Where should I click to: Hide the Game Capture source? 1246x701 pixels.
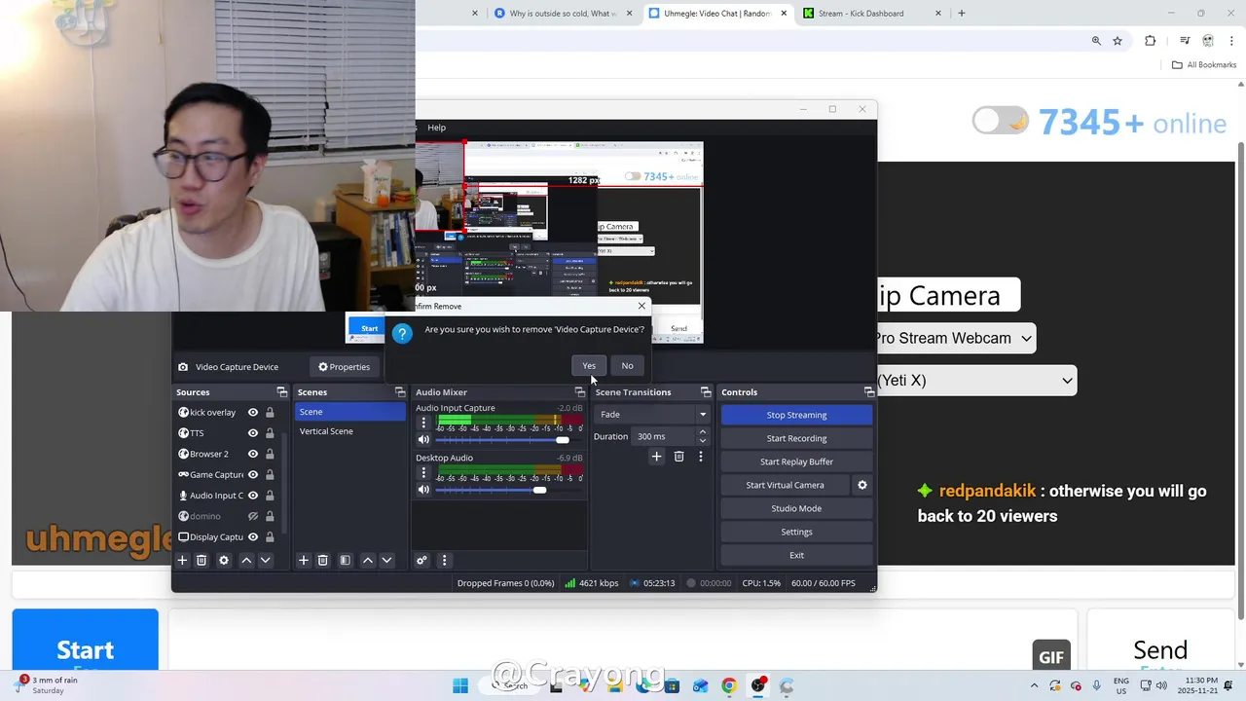point(253,474)
